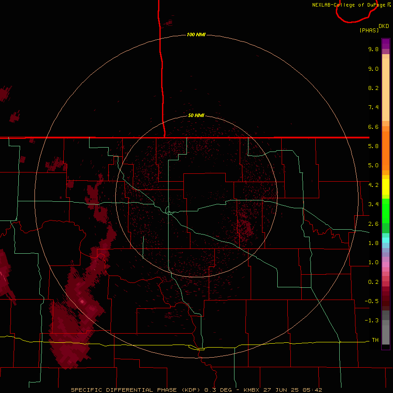Click the bright green segment of the color bar

point(386,210)
